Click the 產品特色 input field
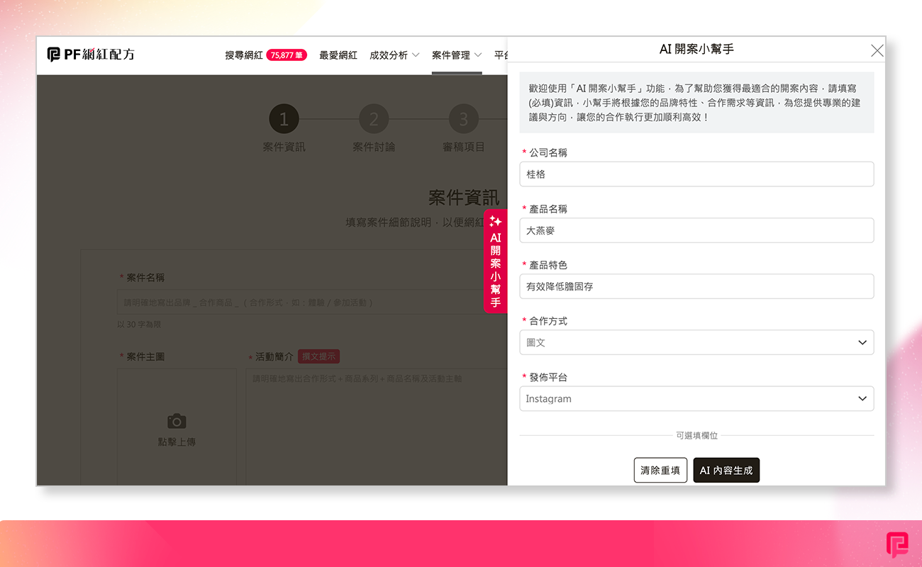This screenshot has width=922, height=567. tap(696, 286)
